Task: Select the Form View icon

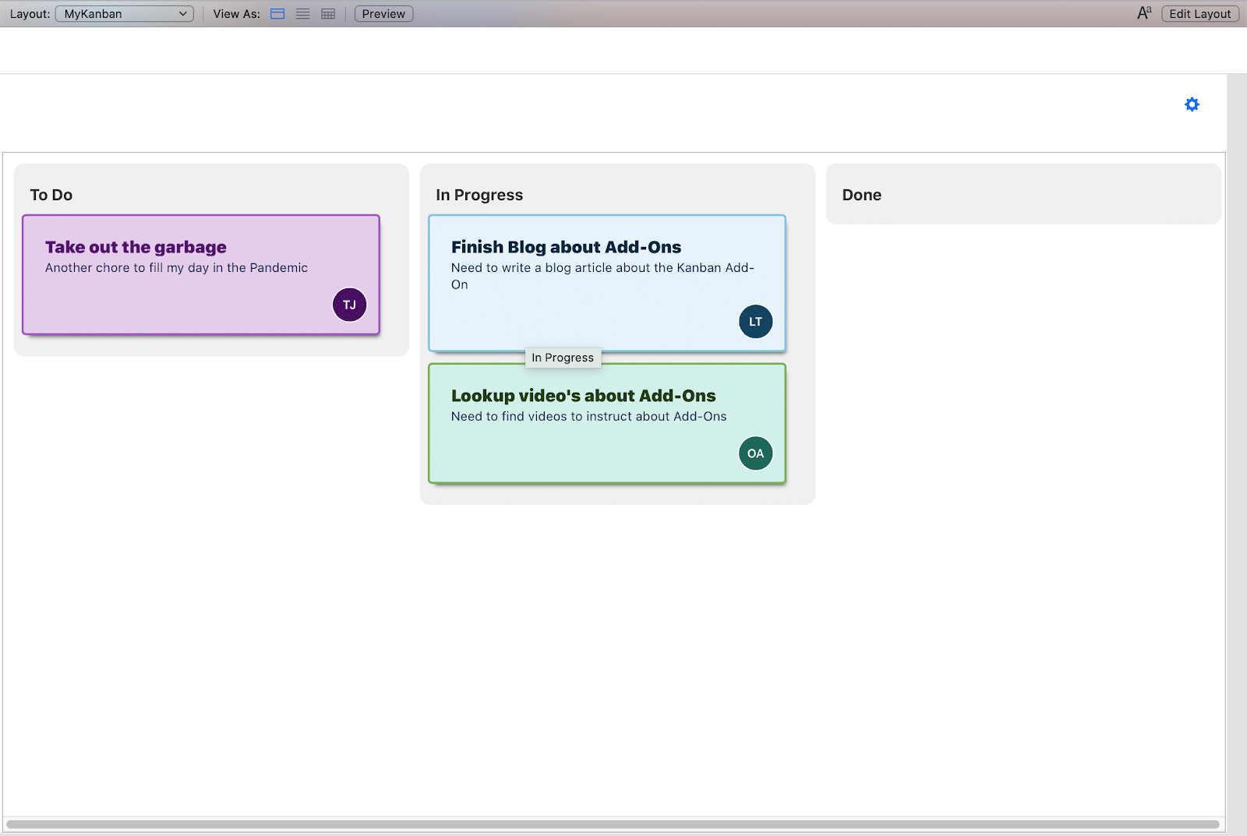Action: [277, 13]
